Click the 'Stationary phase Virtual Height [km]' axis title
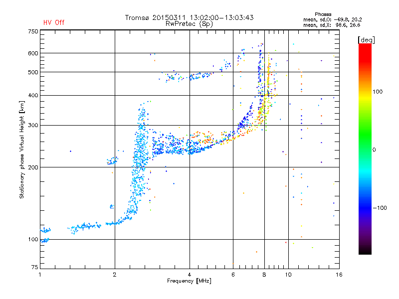Image resolution: width=399 pixels, height=299 pixels. 21,149
